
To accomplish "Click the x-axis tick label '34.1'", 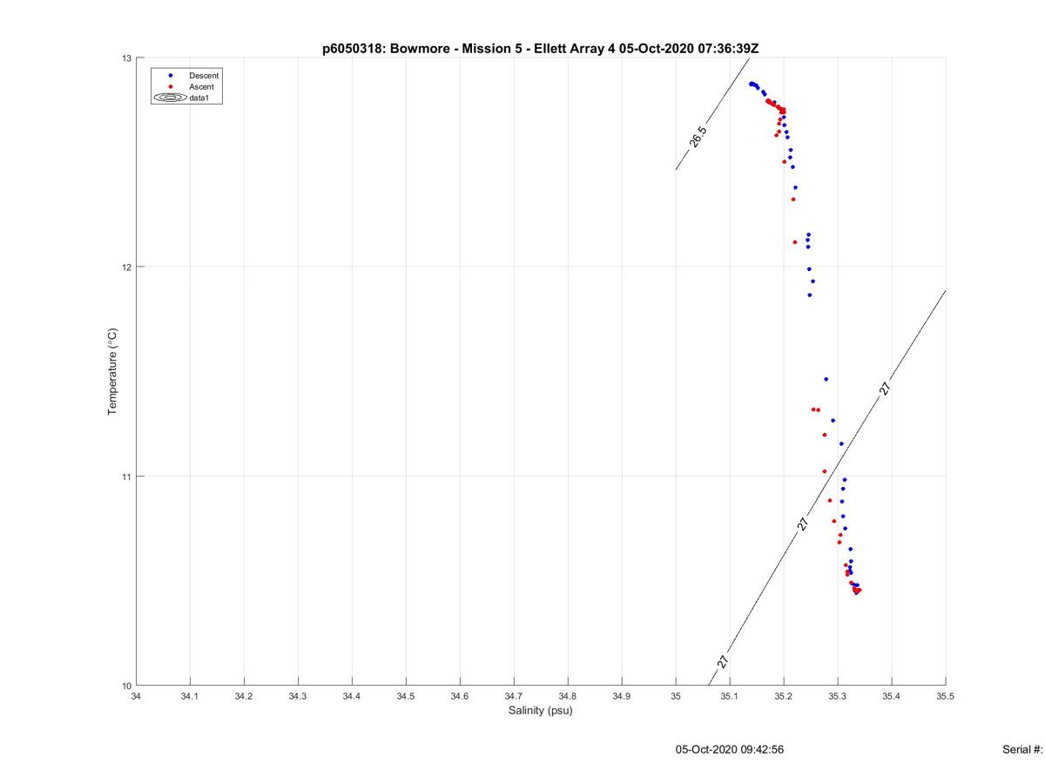I will coord(190,696).
